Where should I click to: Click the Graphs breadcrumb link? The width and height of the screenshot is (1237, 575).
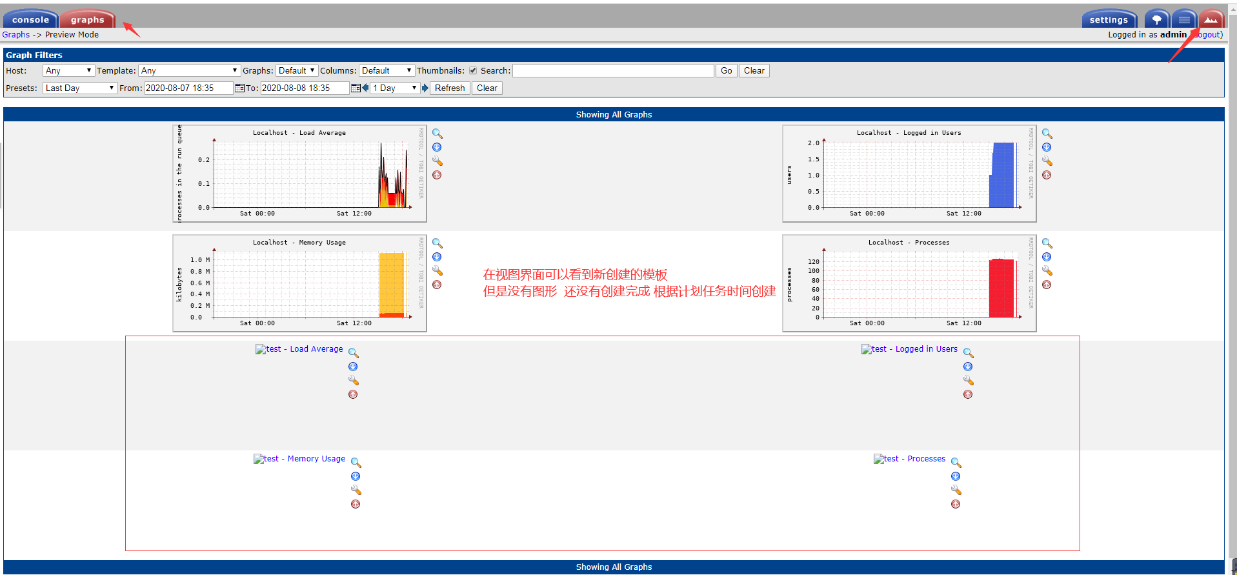tap(16, 35)
